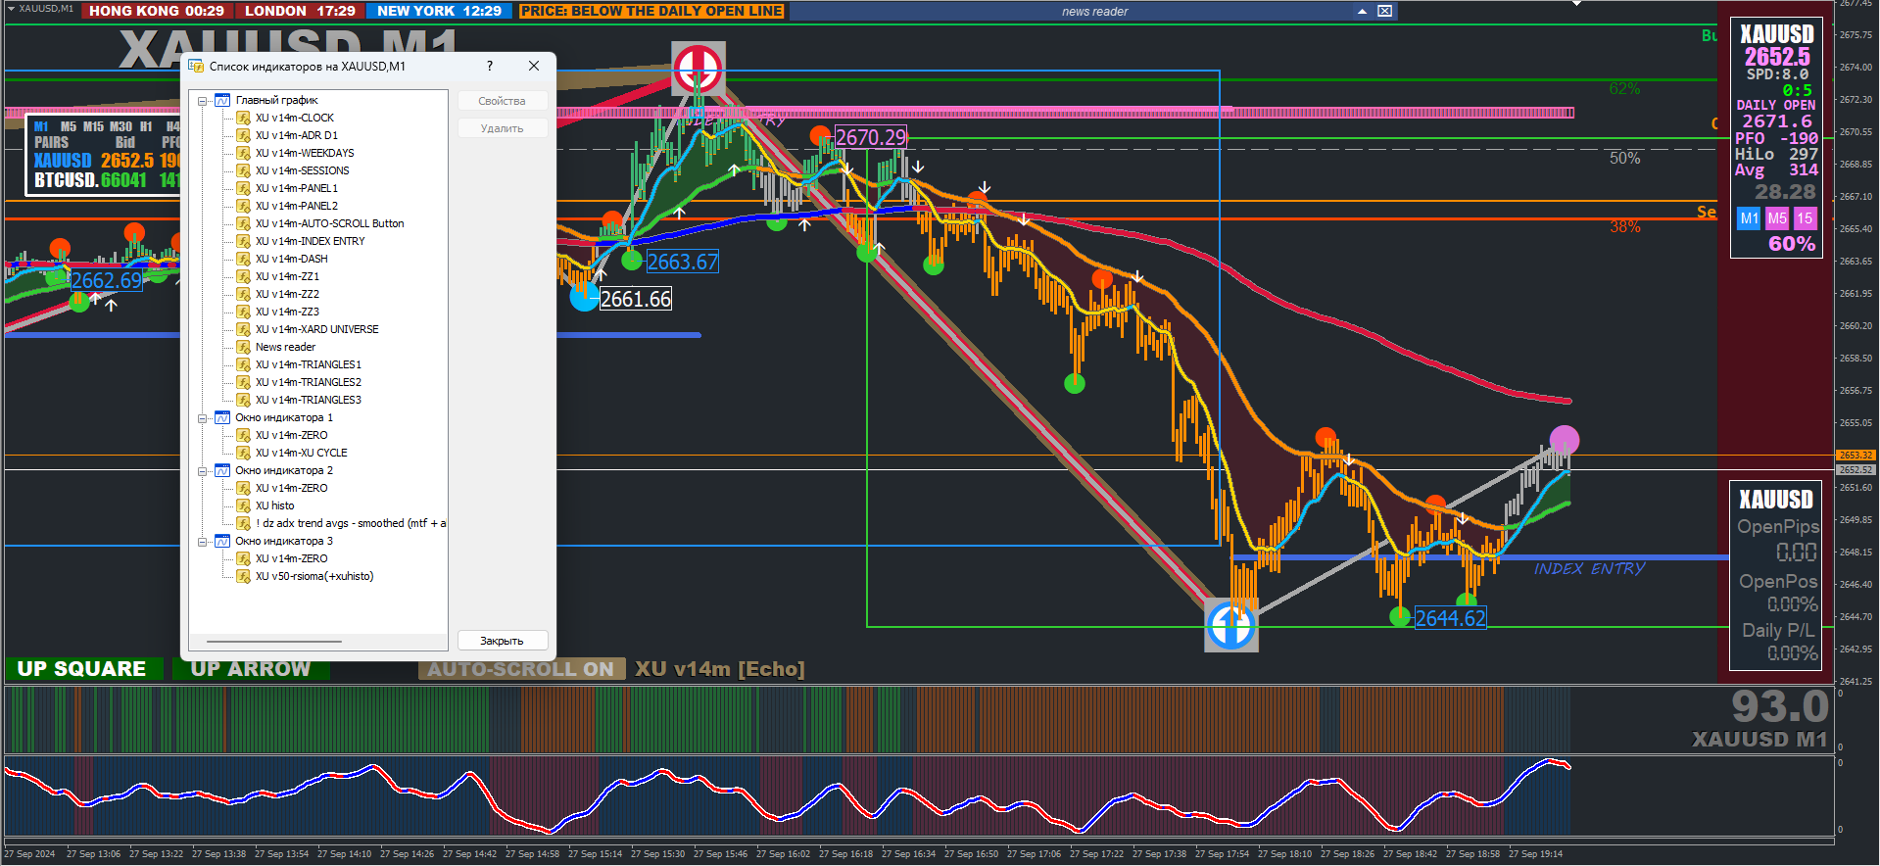Click the horizontal scrollbar in indicator list

click(x=274, y=642)
